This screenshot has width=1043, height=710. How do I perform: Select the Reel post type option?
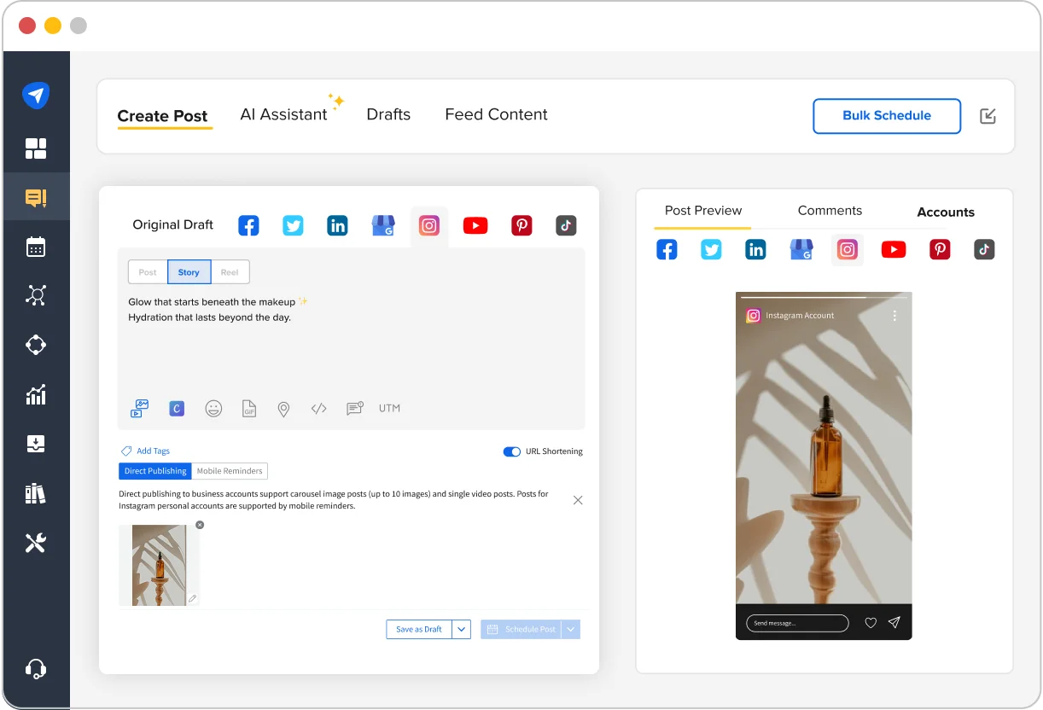coord(230,272)
